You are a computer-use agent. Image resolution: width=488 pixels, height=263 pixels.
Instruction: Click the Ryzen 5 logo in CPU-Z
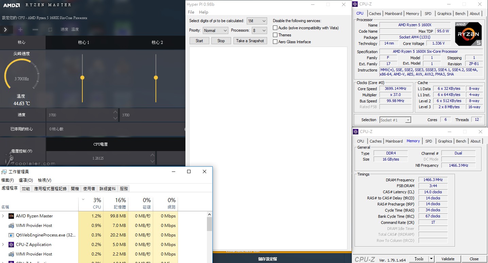point(468,34)
